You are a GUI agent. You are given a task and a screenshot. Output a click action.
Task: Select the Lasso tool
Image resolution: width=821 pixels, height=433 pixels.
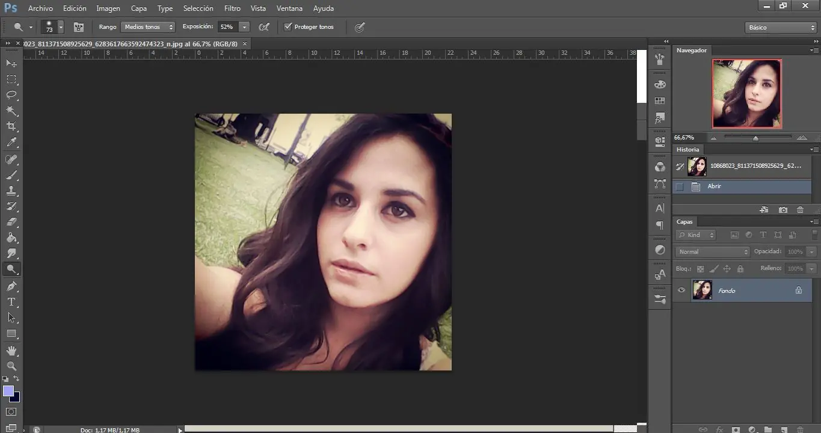[11, 95]
